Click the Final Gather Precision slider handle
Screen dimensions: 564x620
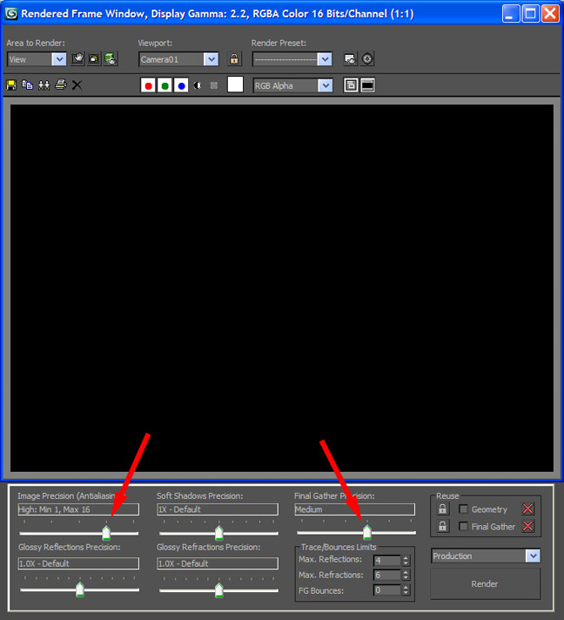click(x=366, y=532)
